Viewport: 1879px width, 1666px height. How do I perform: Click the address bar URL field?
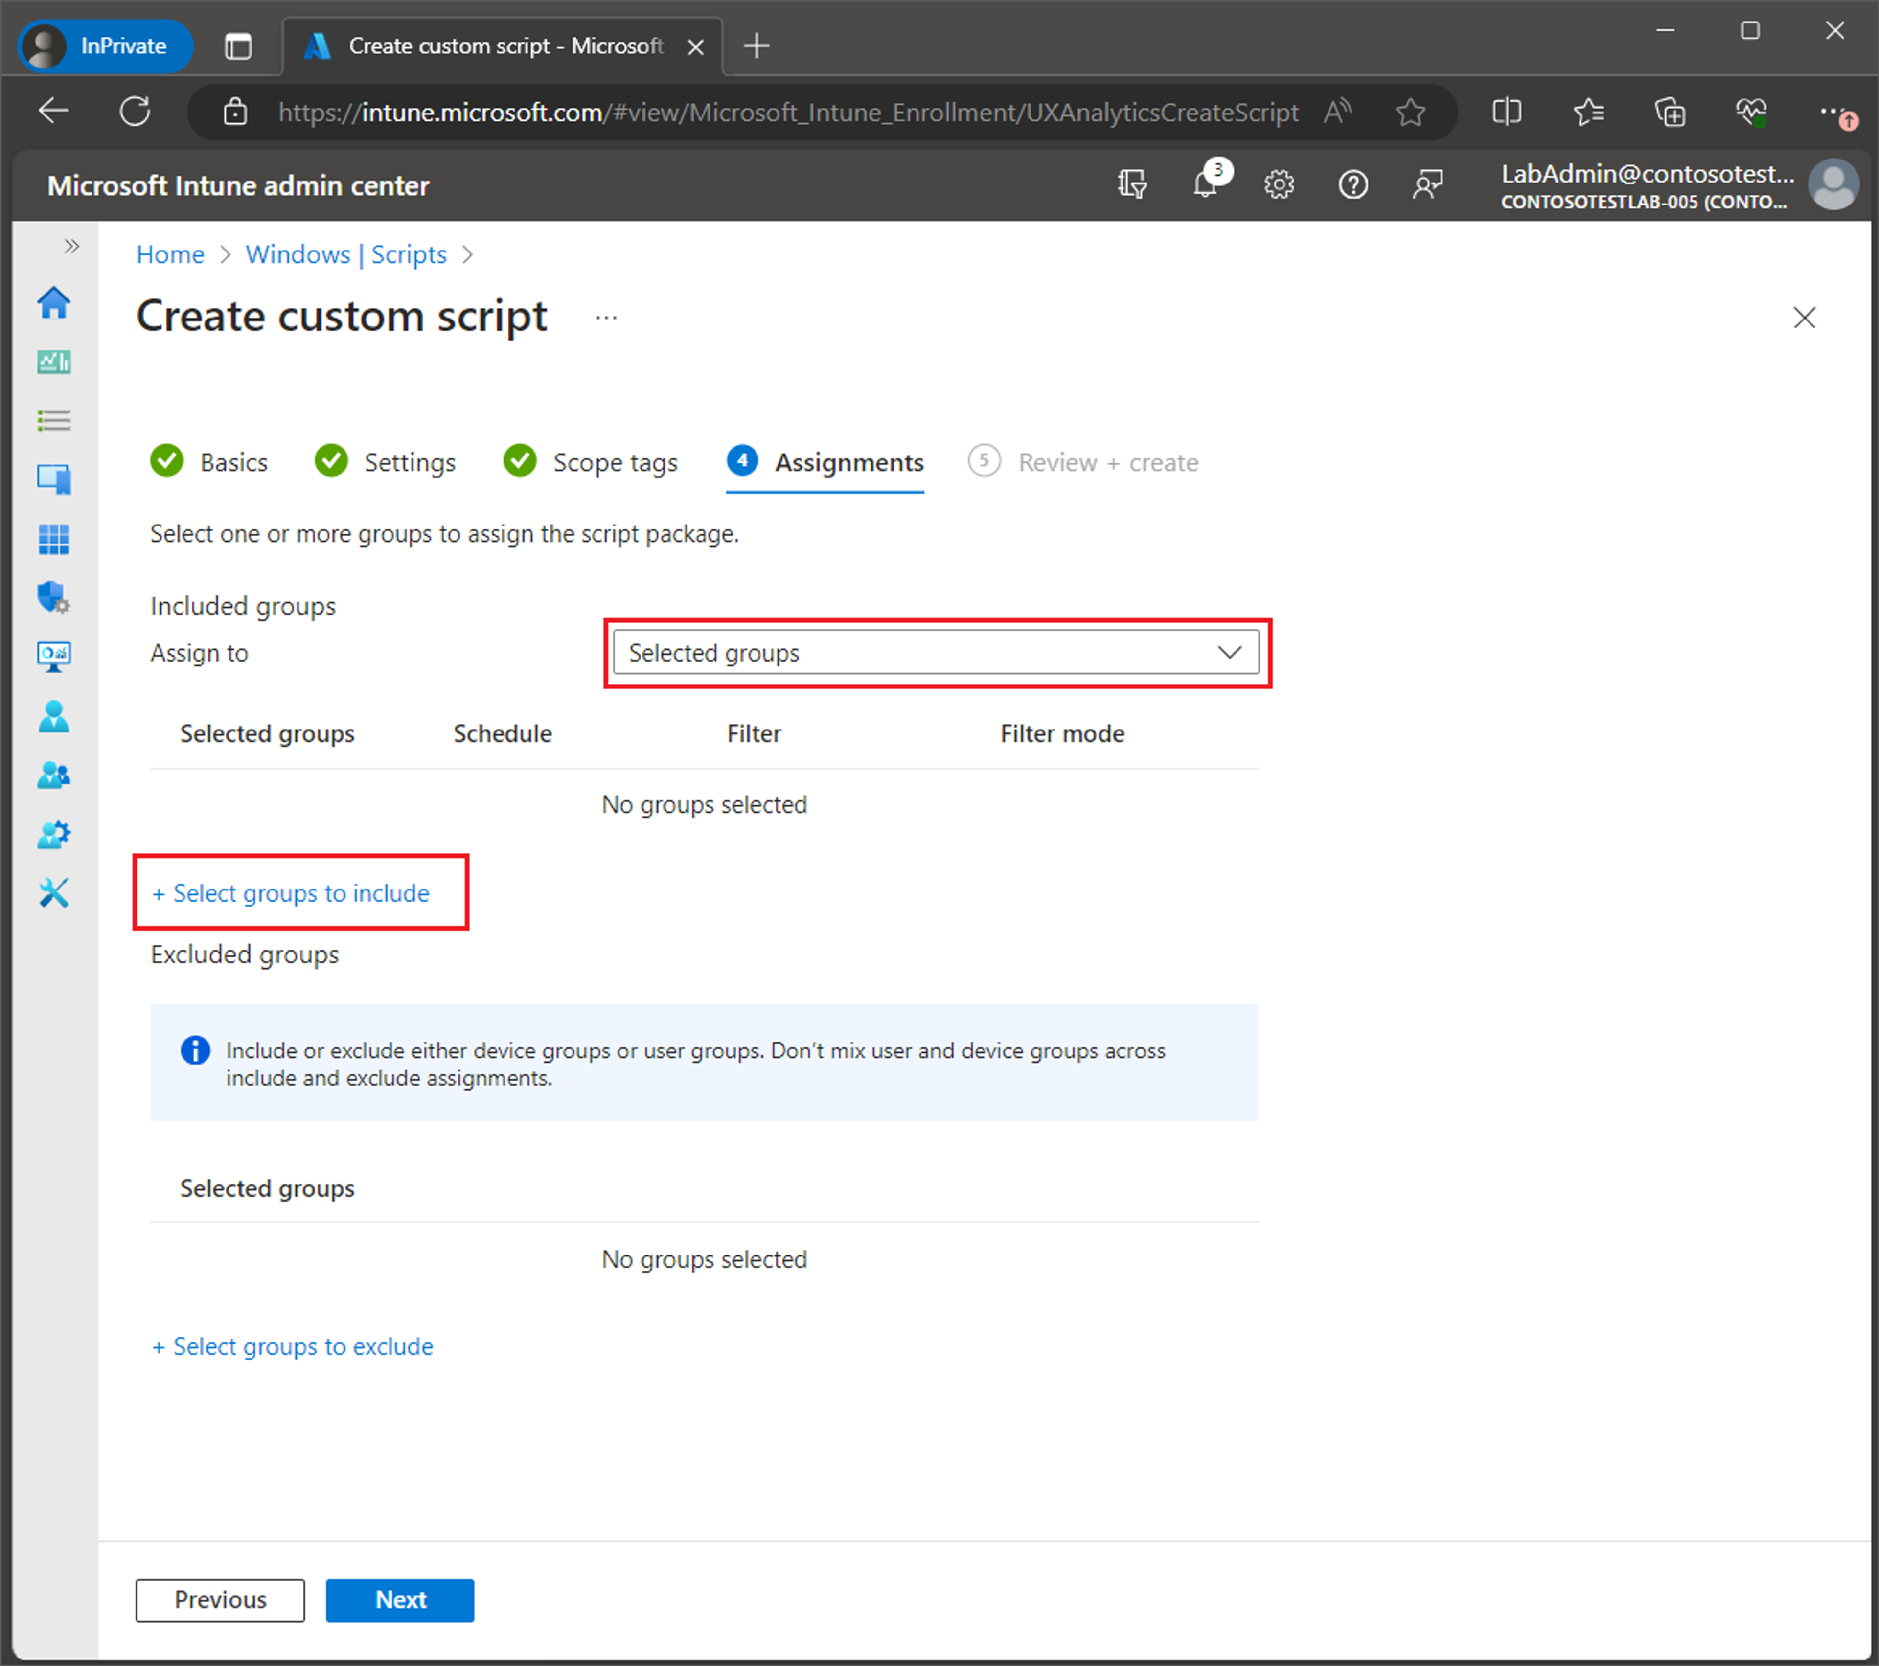(788, 112)
